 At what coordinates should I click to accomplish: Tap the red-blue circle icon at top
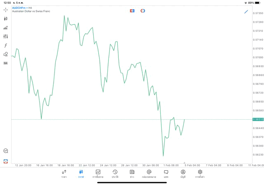coord(143,11)
